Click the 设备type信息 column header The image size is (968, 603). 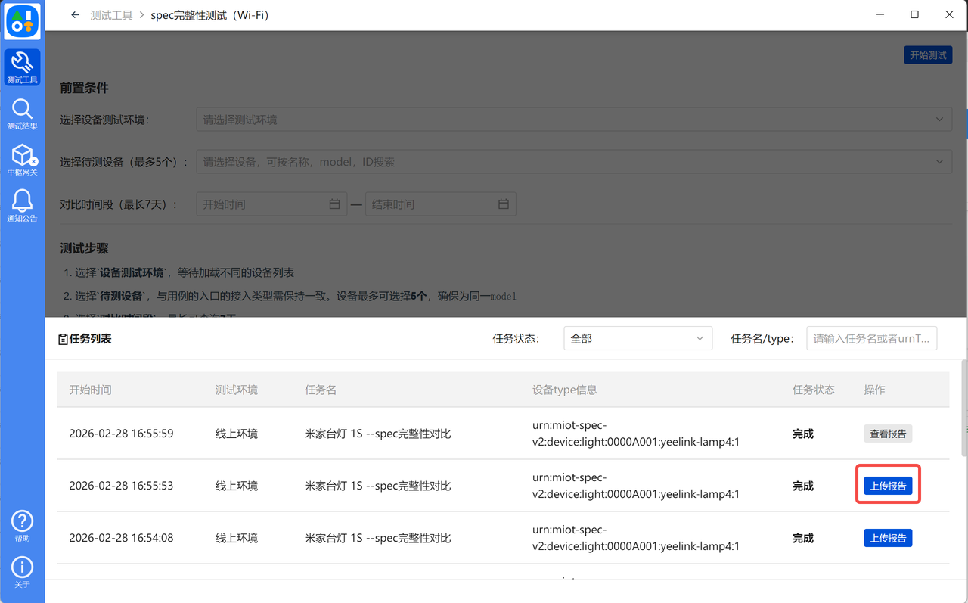click(x=565, y=390)
